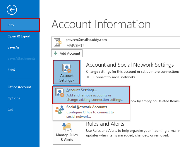Click the Social Network Accounts people icon
The image size is (180, 147).
[59, 110]
